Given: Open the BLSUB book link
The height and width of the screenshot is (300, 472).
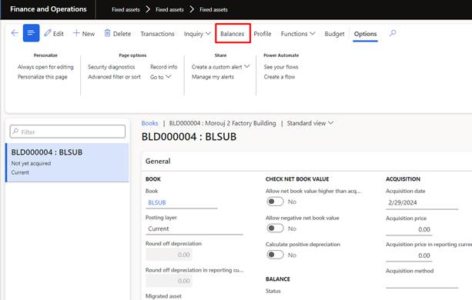Looking at the screenshot, I should pyautogui.click(x=157, y=202).
